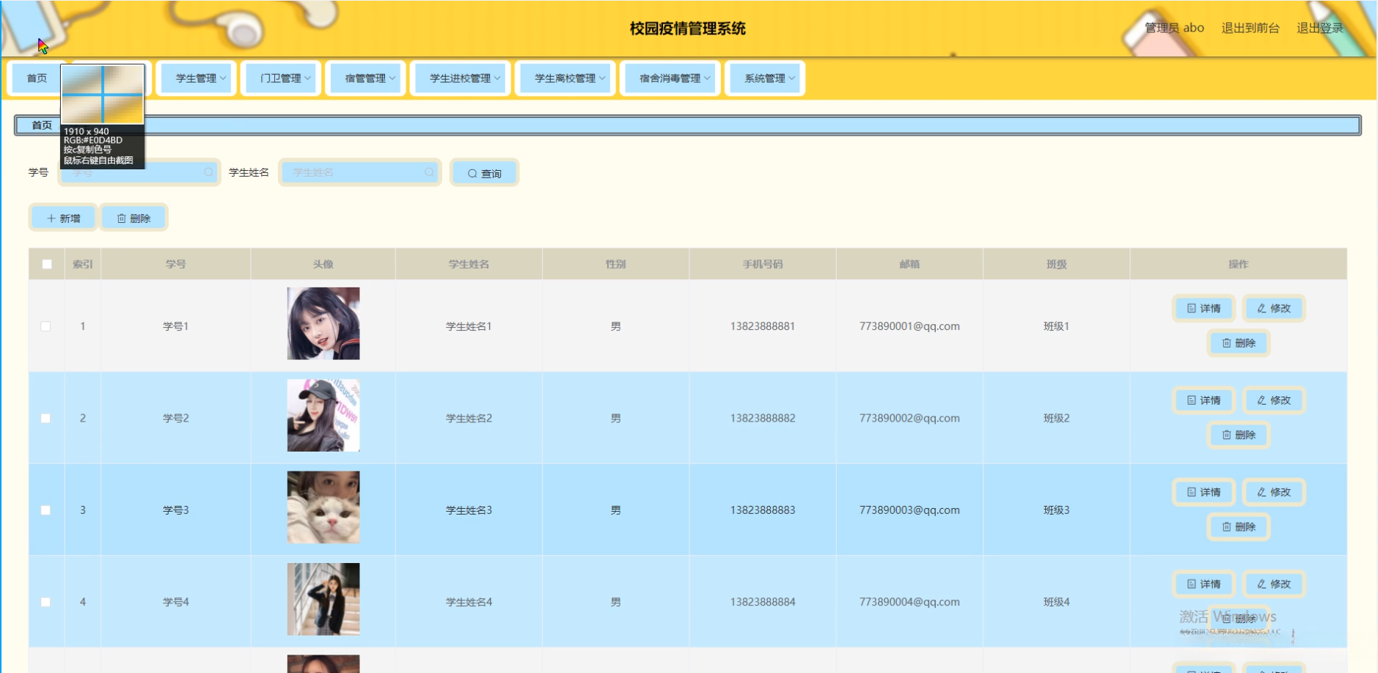
Task: Click email 773890002@qq.com
Action: click(x=909, y=418)
